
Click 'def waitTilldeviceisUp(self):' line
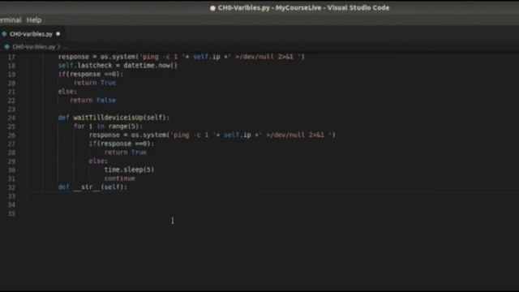point(114,118)
